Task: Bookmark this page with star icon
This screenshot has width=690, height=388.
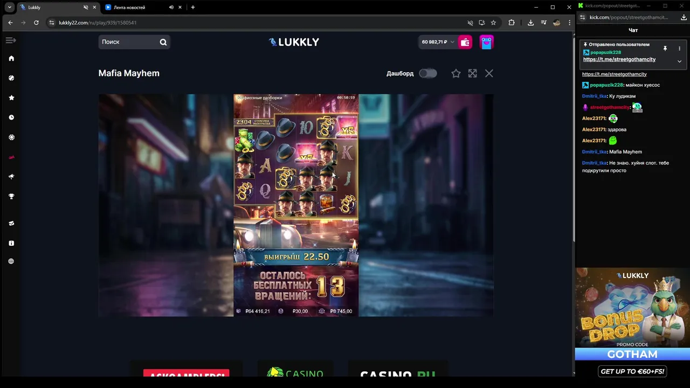Action: click(493, 23)
